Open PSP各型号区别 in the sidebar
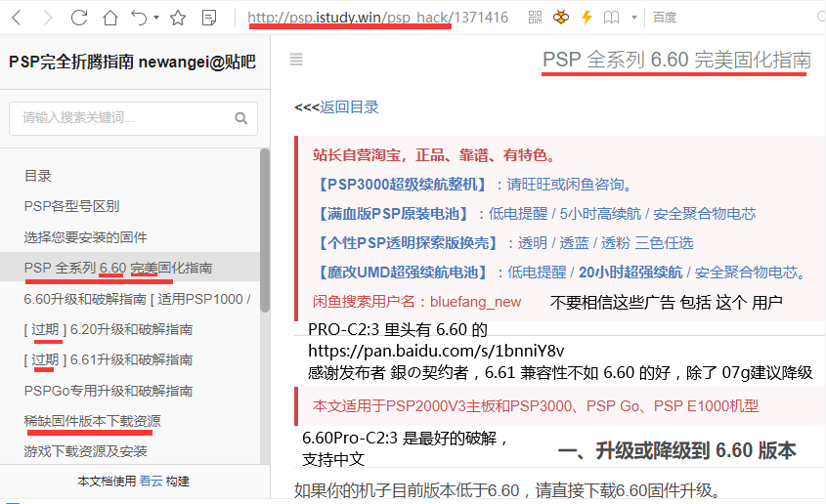Screen dimensions: 826x504 pyautogui.click(x=71, y=206)
